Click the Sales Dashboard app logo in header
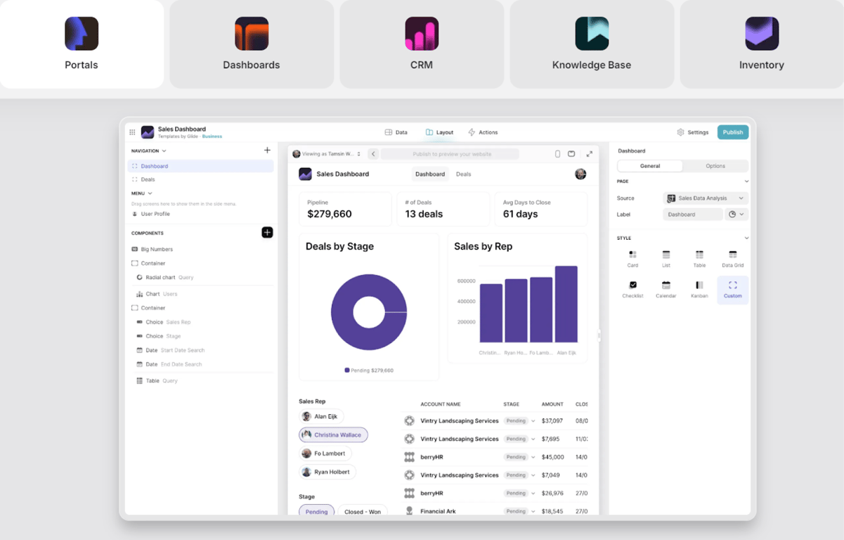This screenshot has height=540, width=844. click(x=148, y=132)
